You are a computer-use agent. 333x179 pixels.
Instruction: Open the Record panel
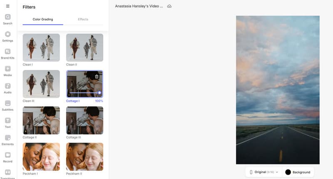(x=7, y=157)
